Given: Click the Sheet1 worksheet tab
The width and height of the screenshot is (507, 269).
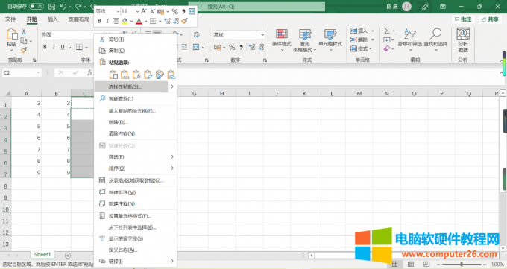Looking at the screenshot, I should pyautogui.click(x=42, y=255).
